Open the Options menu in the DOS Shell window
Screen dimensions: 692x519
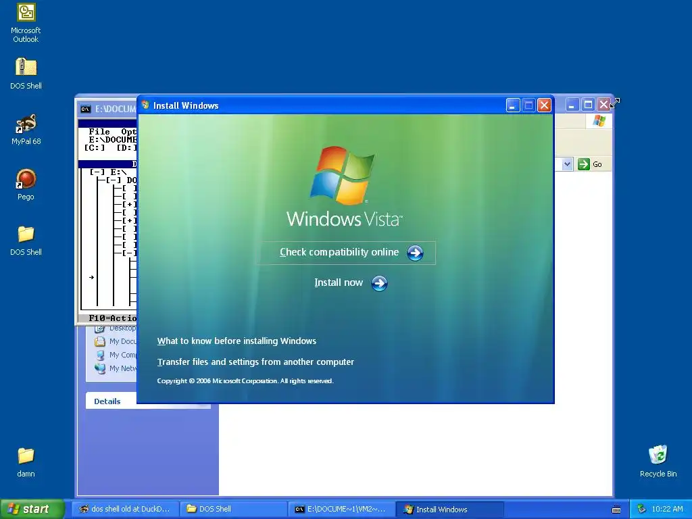coord(129,132)
